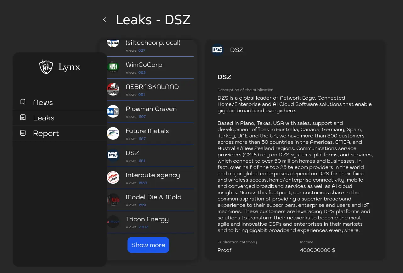403x273 pixels.
Task: Open the Report menu item
Action: (x=46, y=133)
